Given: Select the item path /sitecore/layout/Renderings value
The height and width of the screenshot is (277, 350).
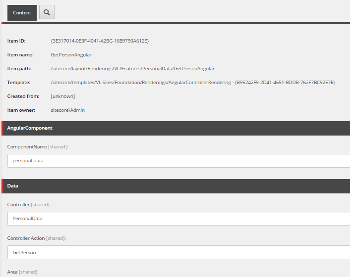Looking at the screenshot, I should click(x=132, y=69).
